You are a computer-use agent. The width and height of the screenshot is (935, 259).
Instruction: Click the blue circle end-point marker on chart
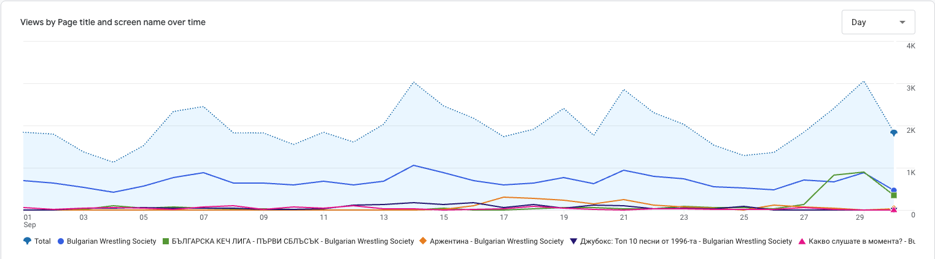point(894,190)
